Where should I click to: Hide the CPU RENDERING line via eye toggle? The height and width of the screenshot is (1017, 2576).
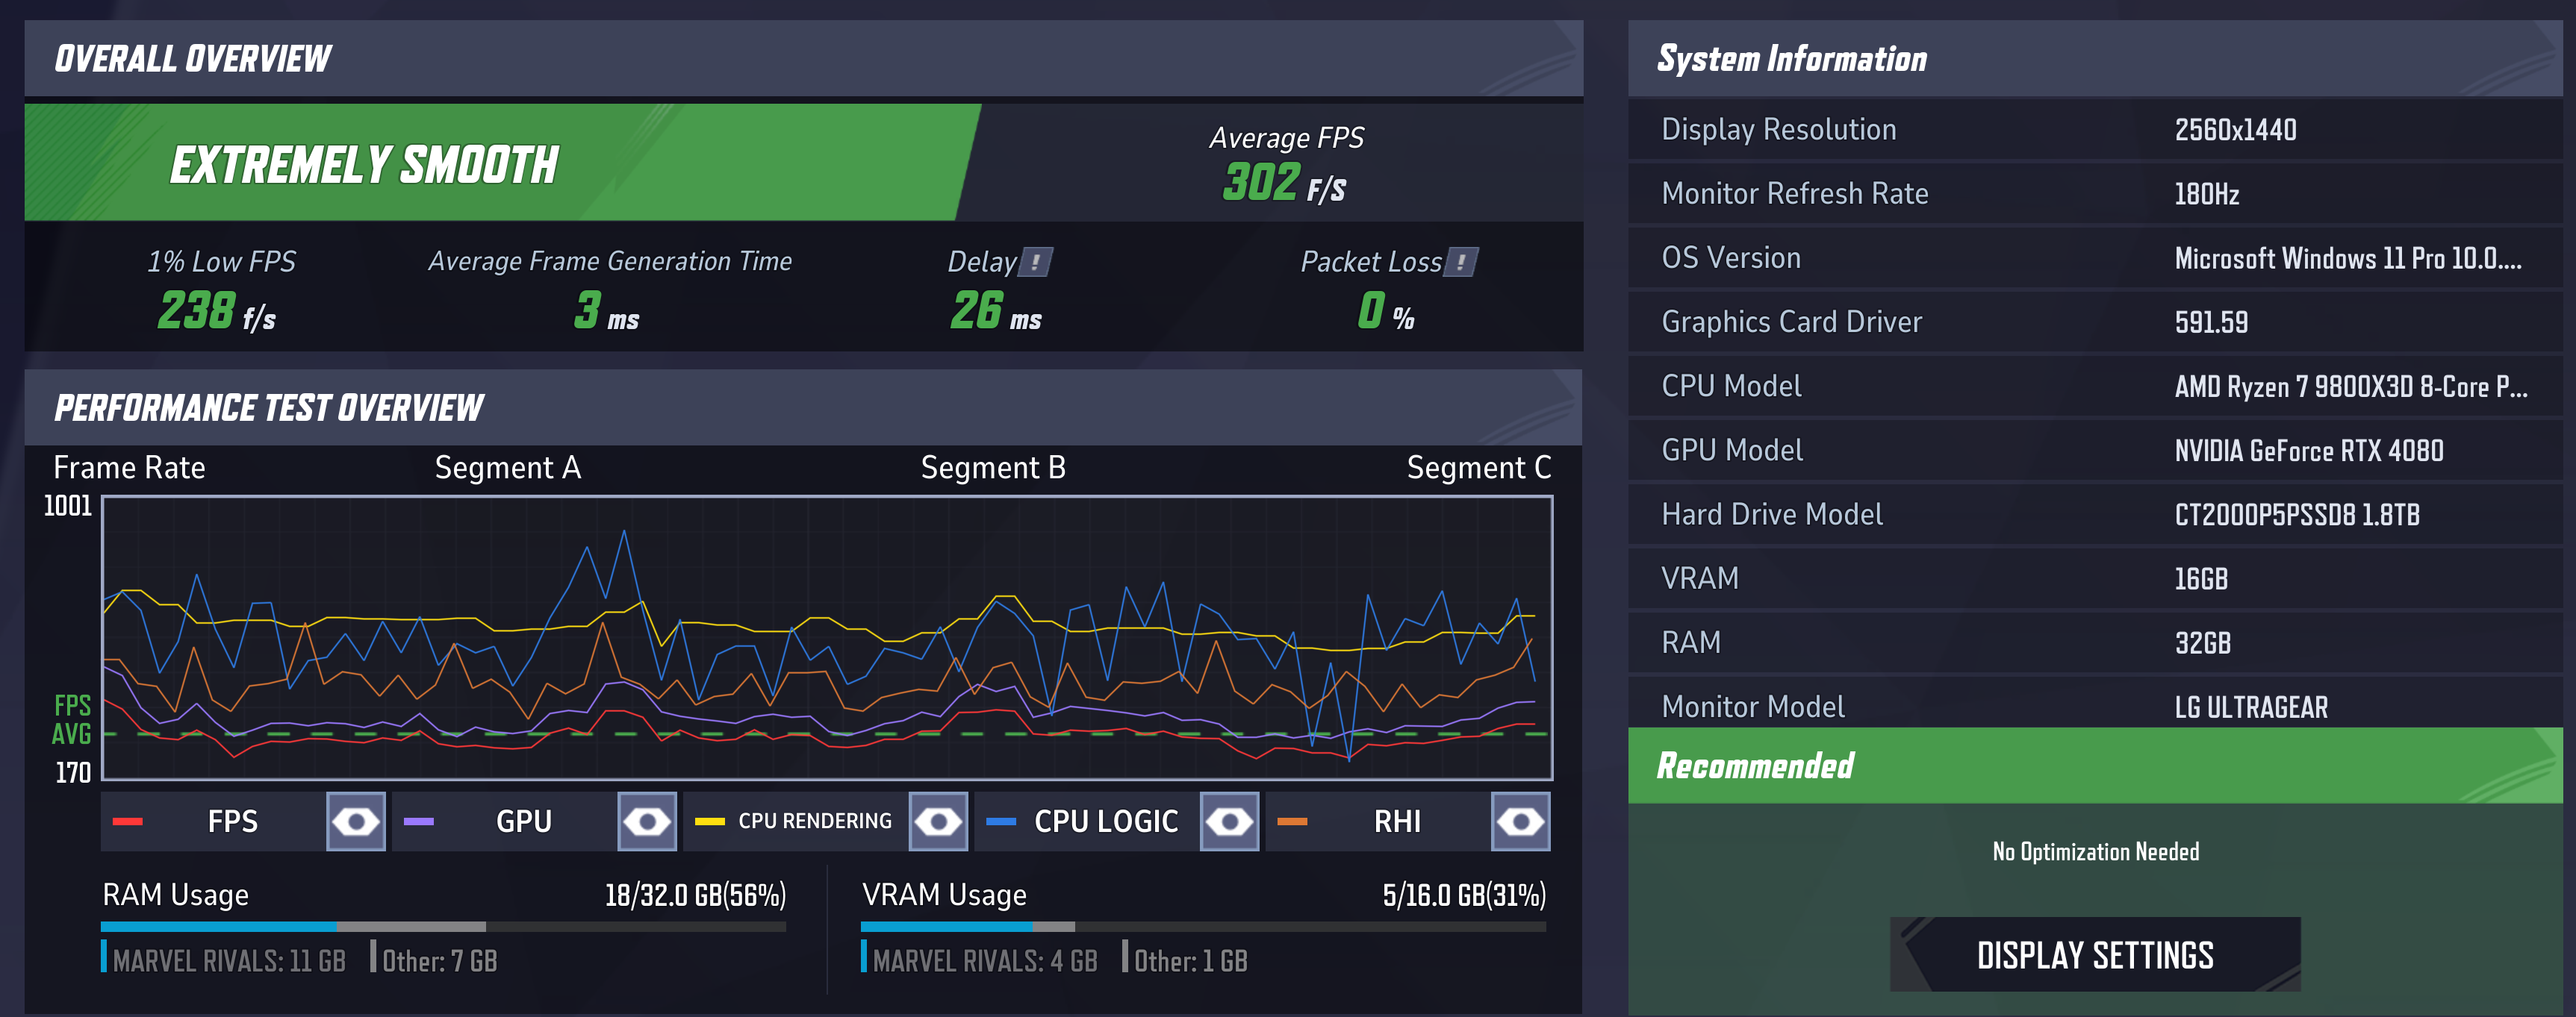click(x=938, y=822)
